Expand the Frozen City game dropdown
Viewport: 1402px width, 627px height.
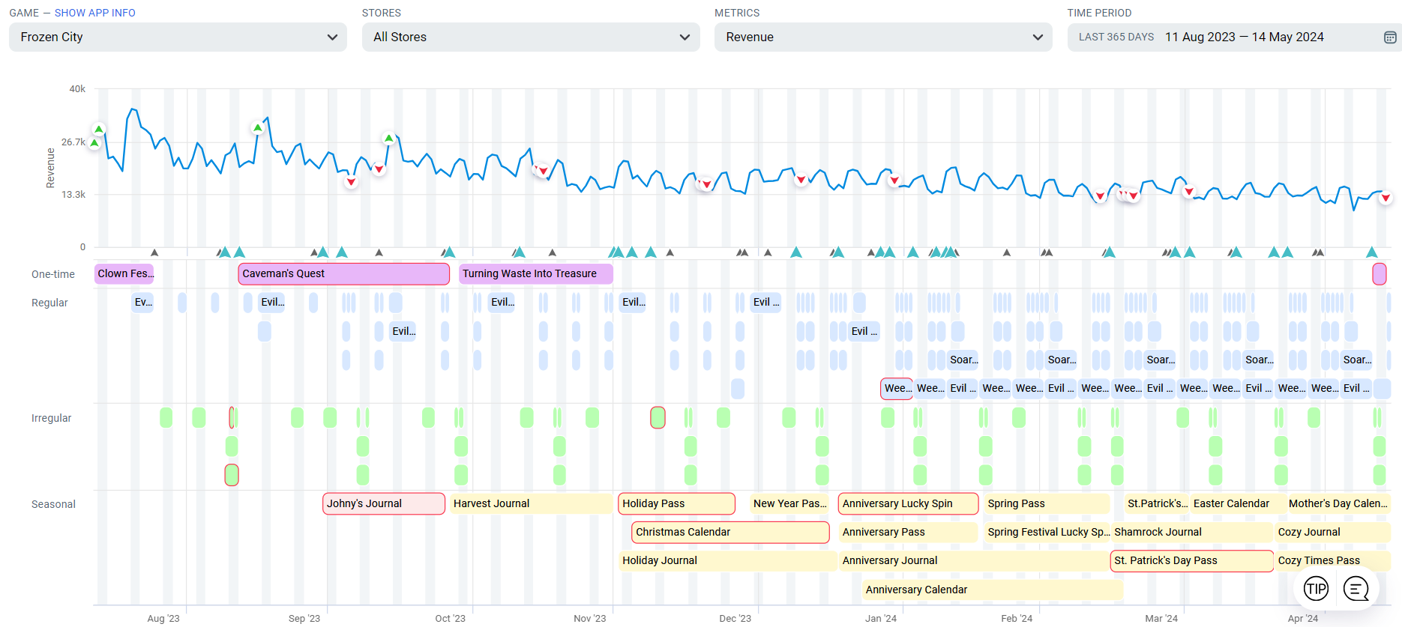coord(178,37)
